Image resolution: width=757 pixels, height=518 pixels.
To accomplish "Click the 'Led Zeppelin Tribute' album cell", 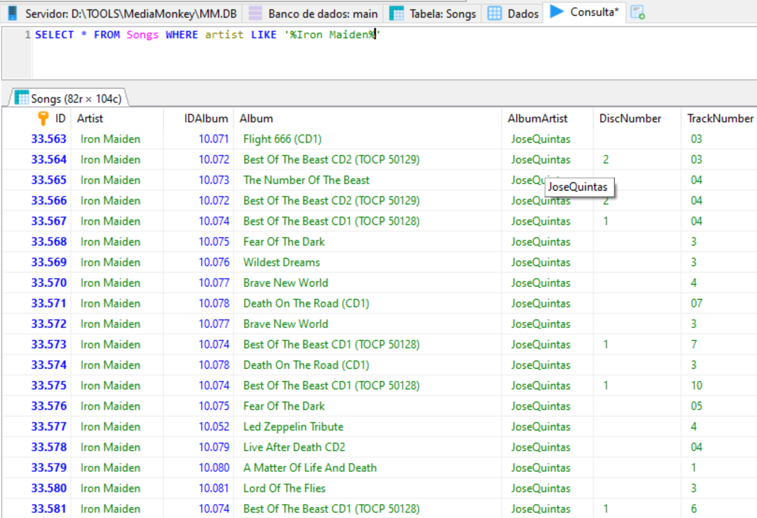I will (x=293, y=426).
